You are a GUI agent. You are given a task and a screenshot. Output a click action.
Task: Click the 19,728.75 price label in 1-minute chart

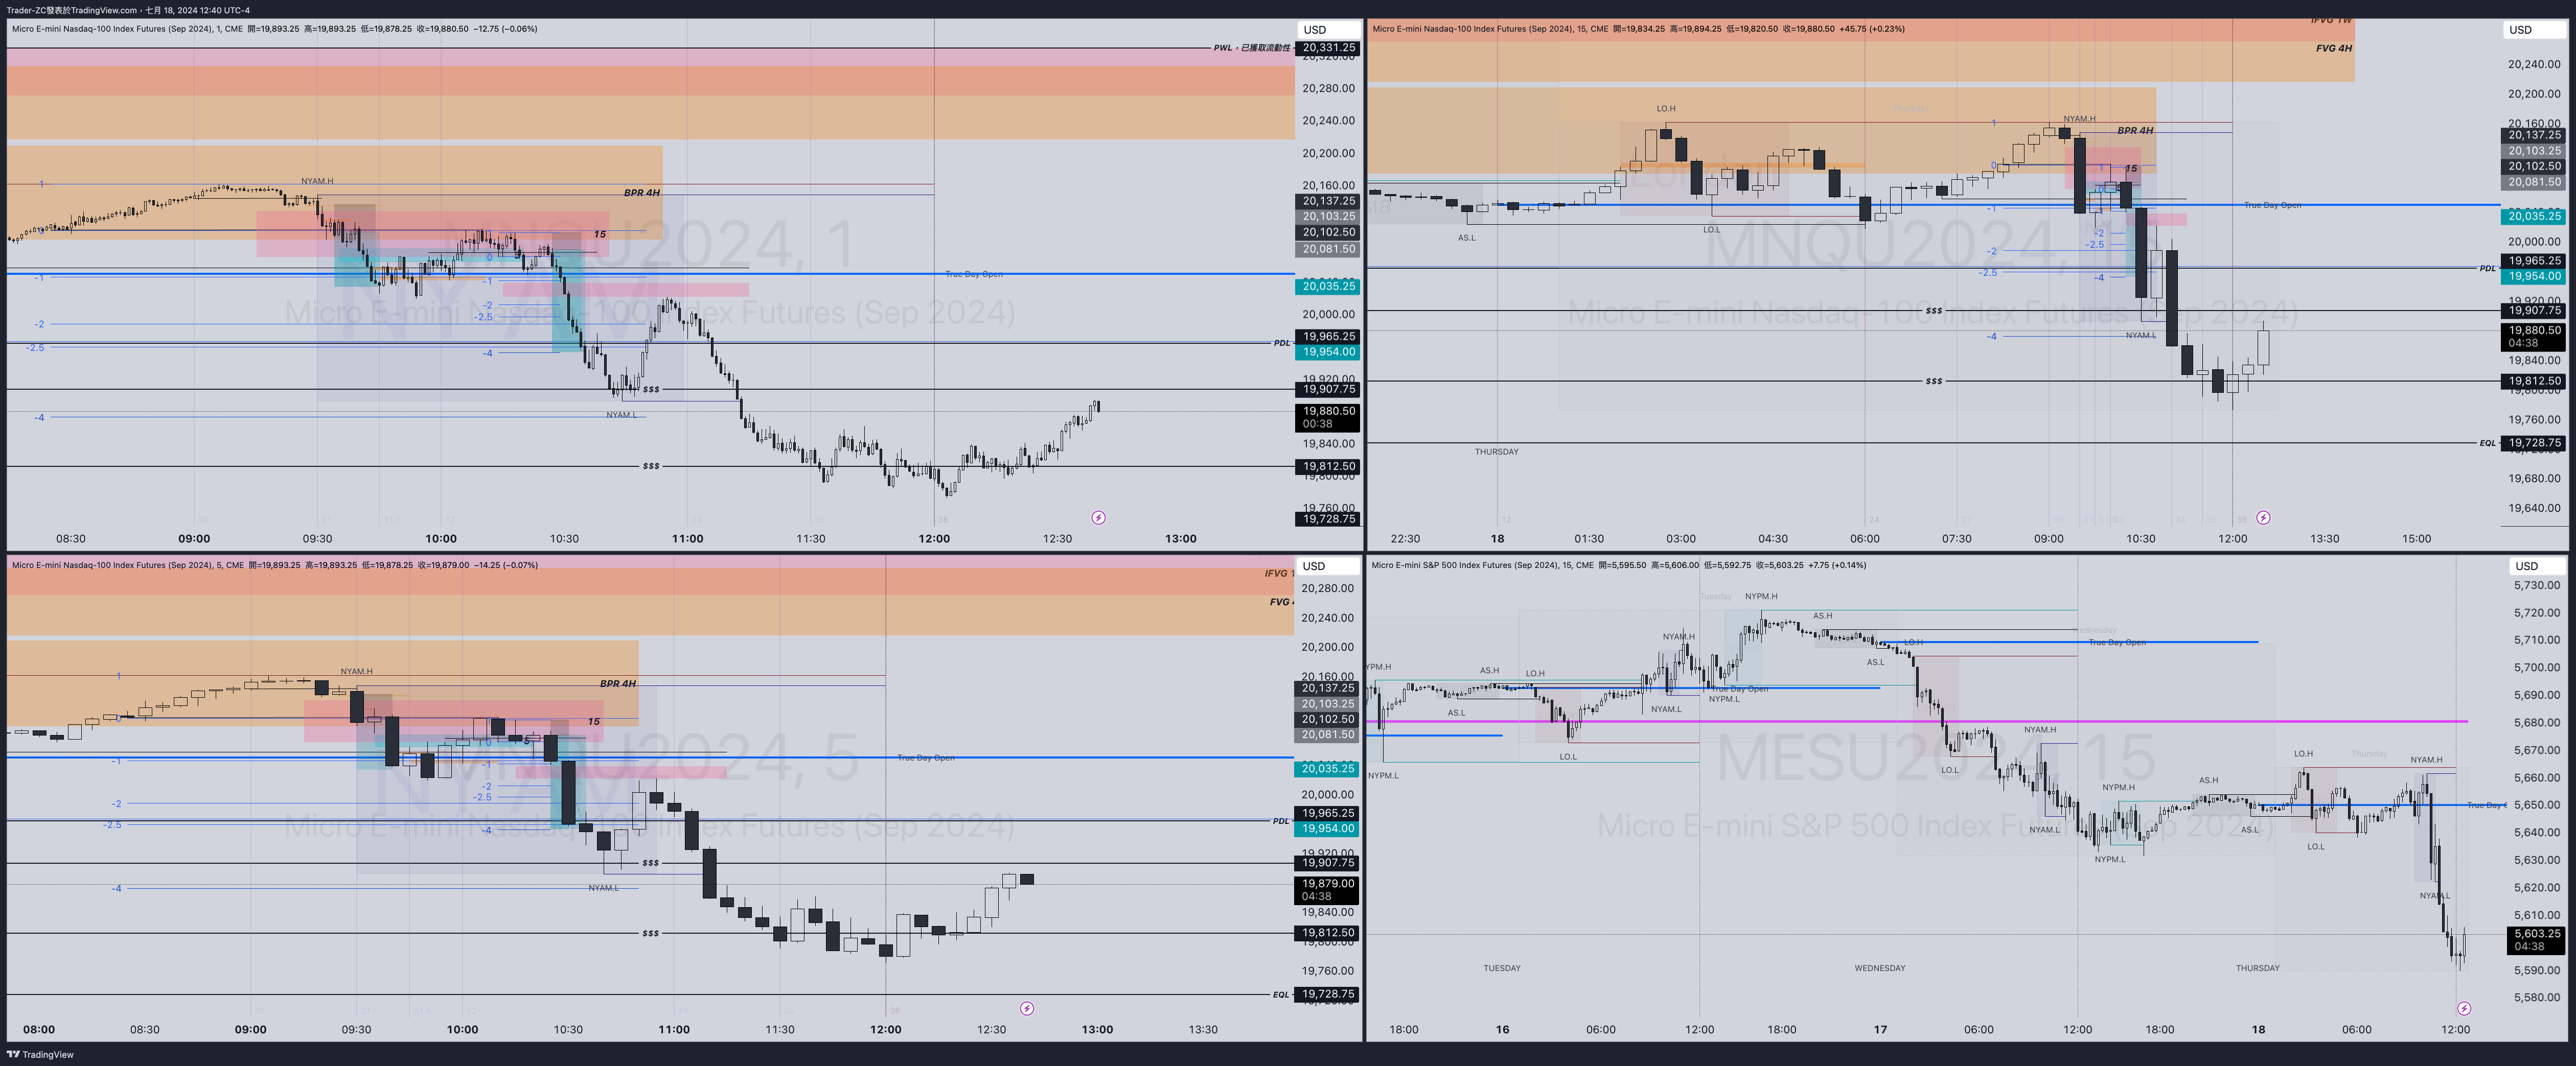pyautogui.click(x=1329, y=519)
